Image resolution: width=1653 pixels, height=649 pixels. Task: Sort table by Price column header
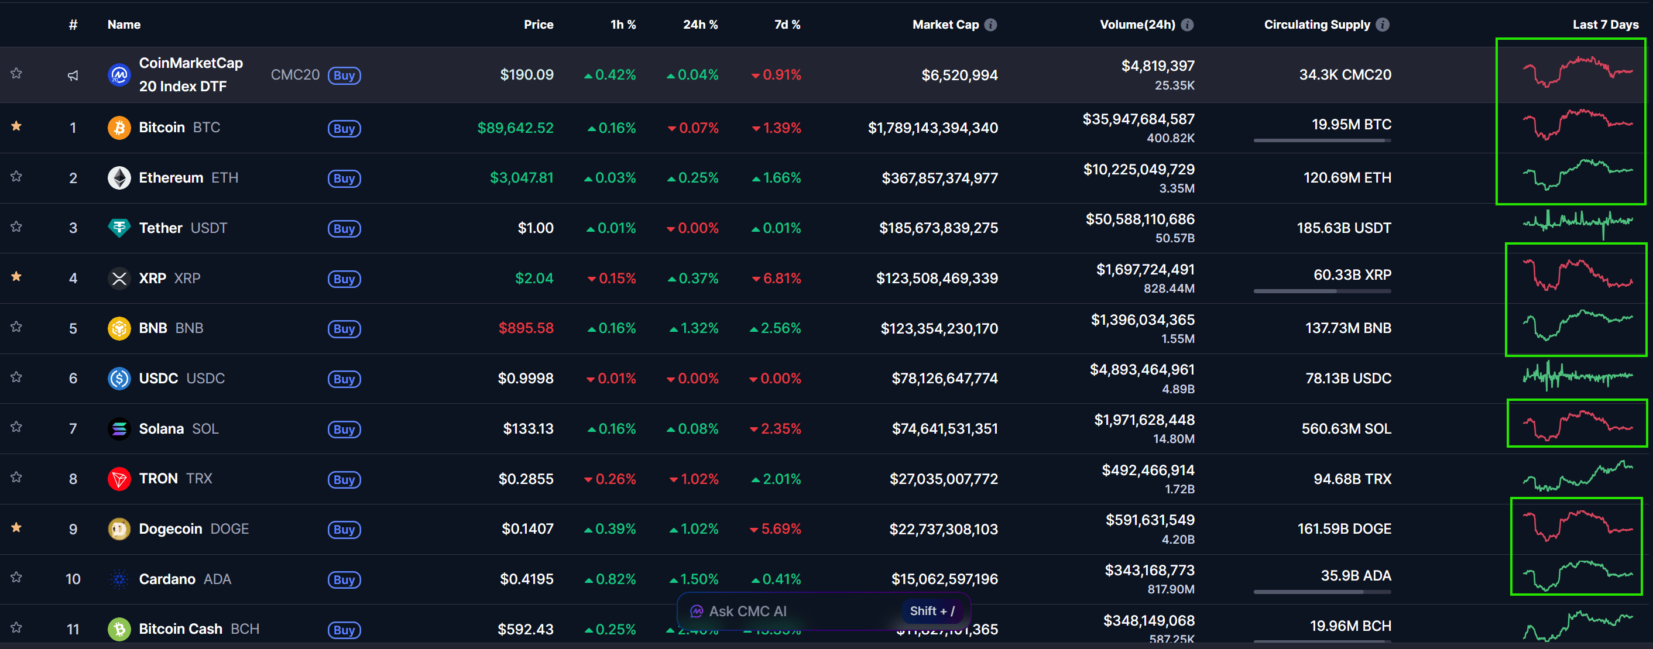538,25
